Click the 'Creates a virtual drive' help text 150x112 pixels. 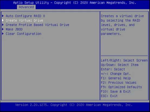(122, 25)
